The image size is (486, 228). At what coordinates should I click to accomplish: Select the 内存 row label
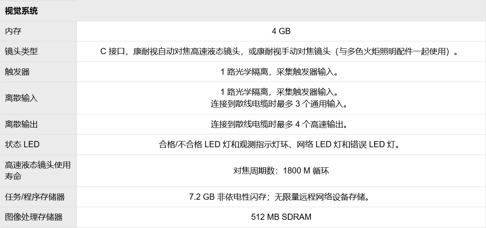[x=13, y=31]
